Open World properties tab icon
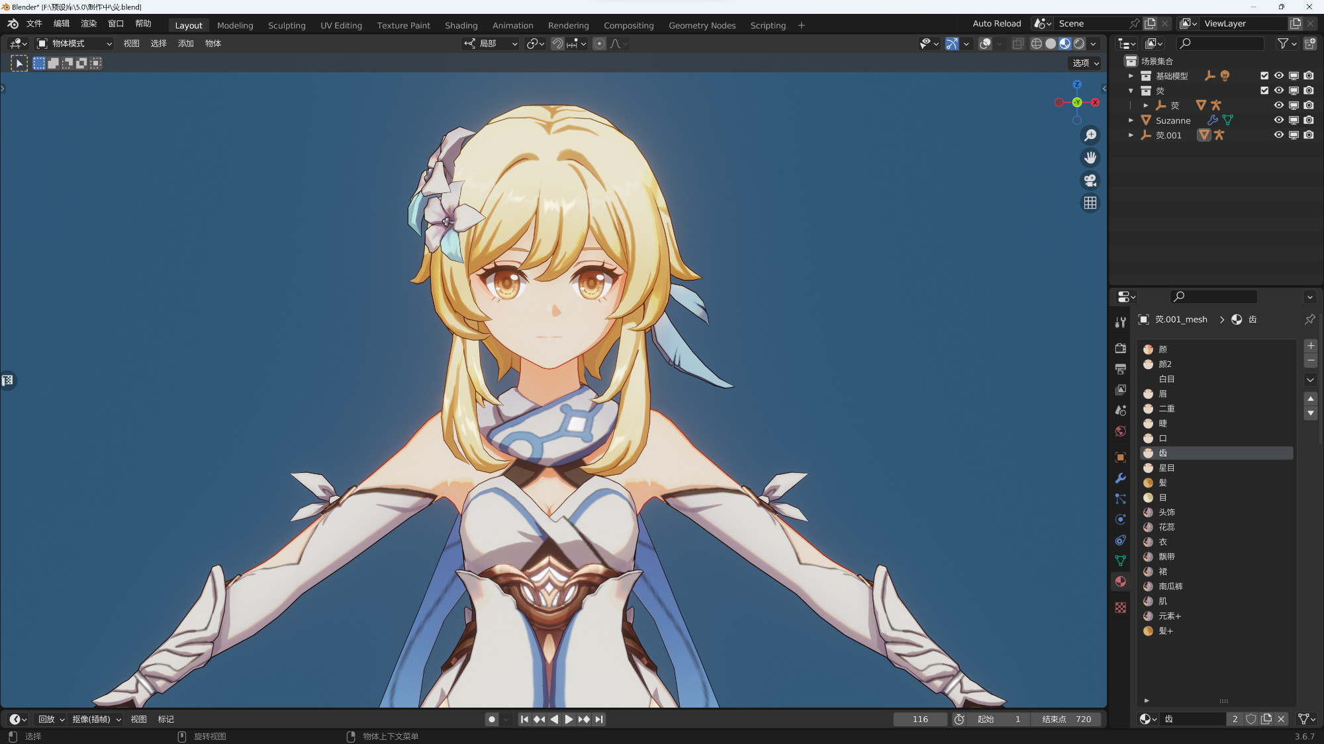This screenshot has width=1324, height=744. point(1120,431)
